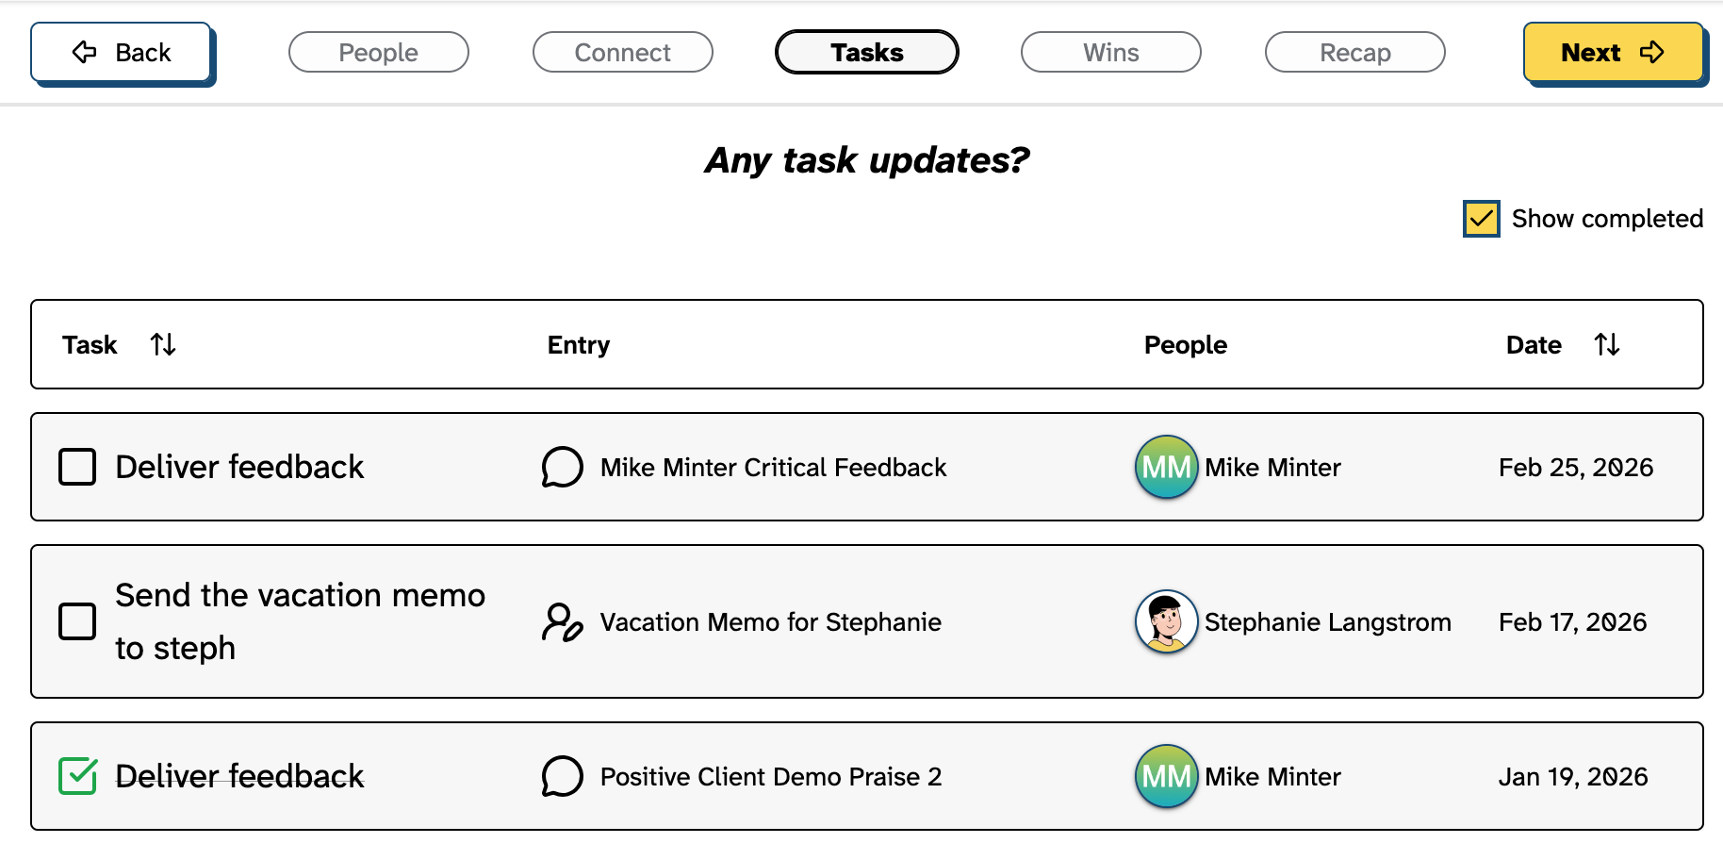Mark the Deliver feedback task complete
Image resolution: width=1723 pixels, height=843 pixels.
pyautogui.click(x=77, y=466)
